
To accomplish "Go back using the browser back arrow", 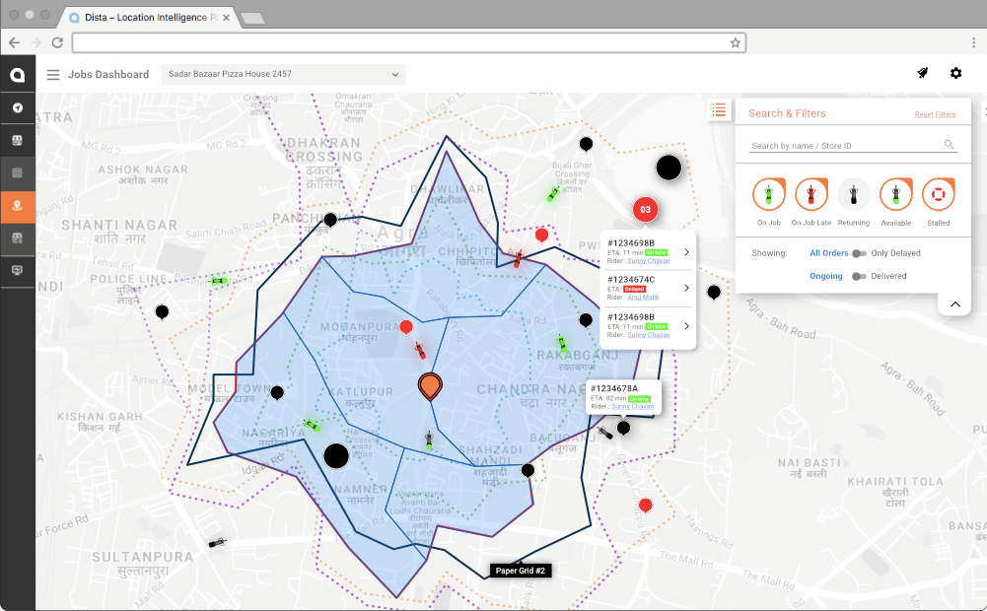I will [15, 42].
